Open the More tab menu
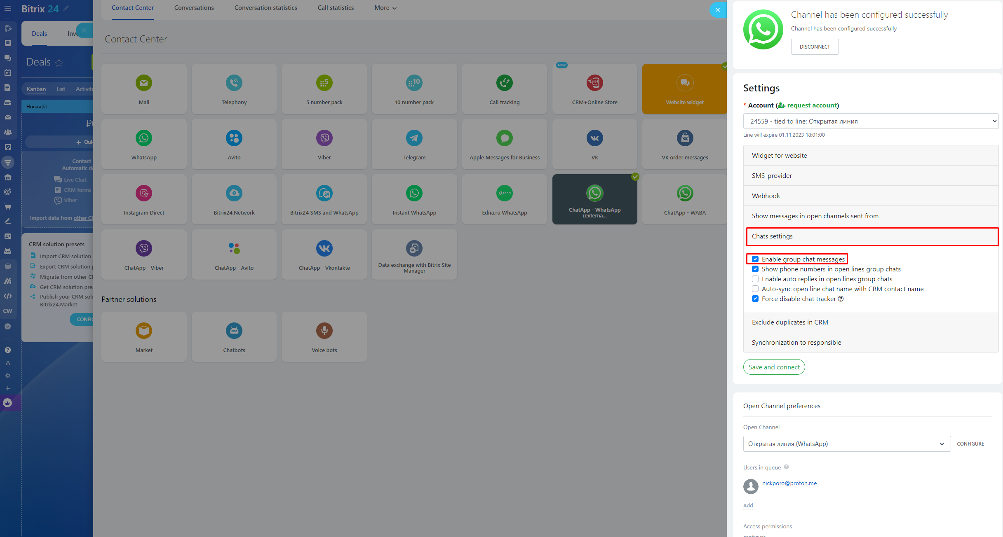Viewport: 1003px width, 537px height. click(385, 8)
